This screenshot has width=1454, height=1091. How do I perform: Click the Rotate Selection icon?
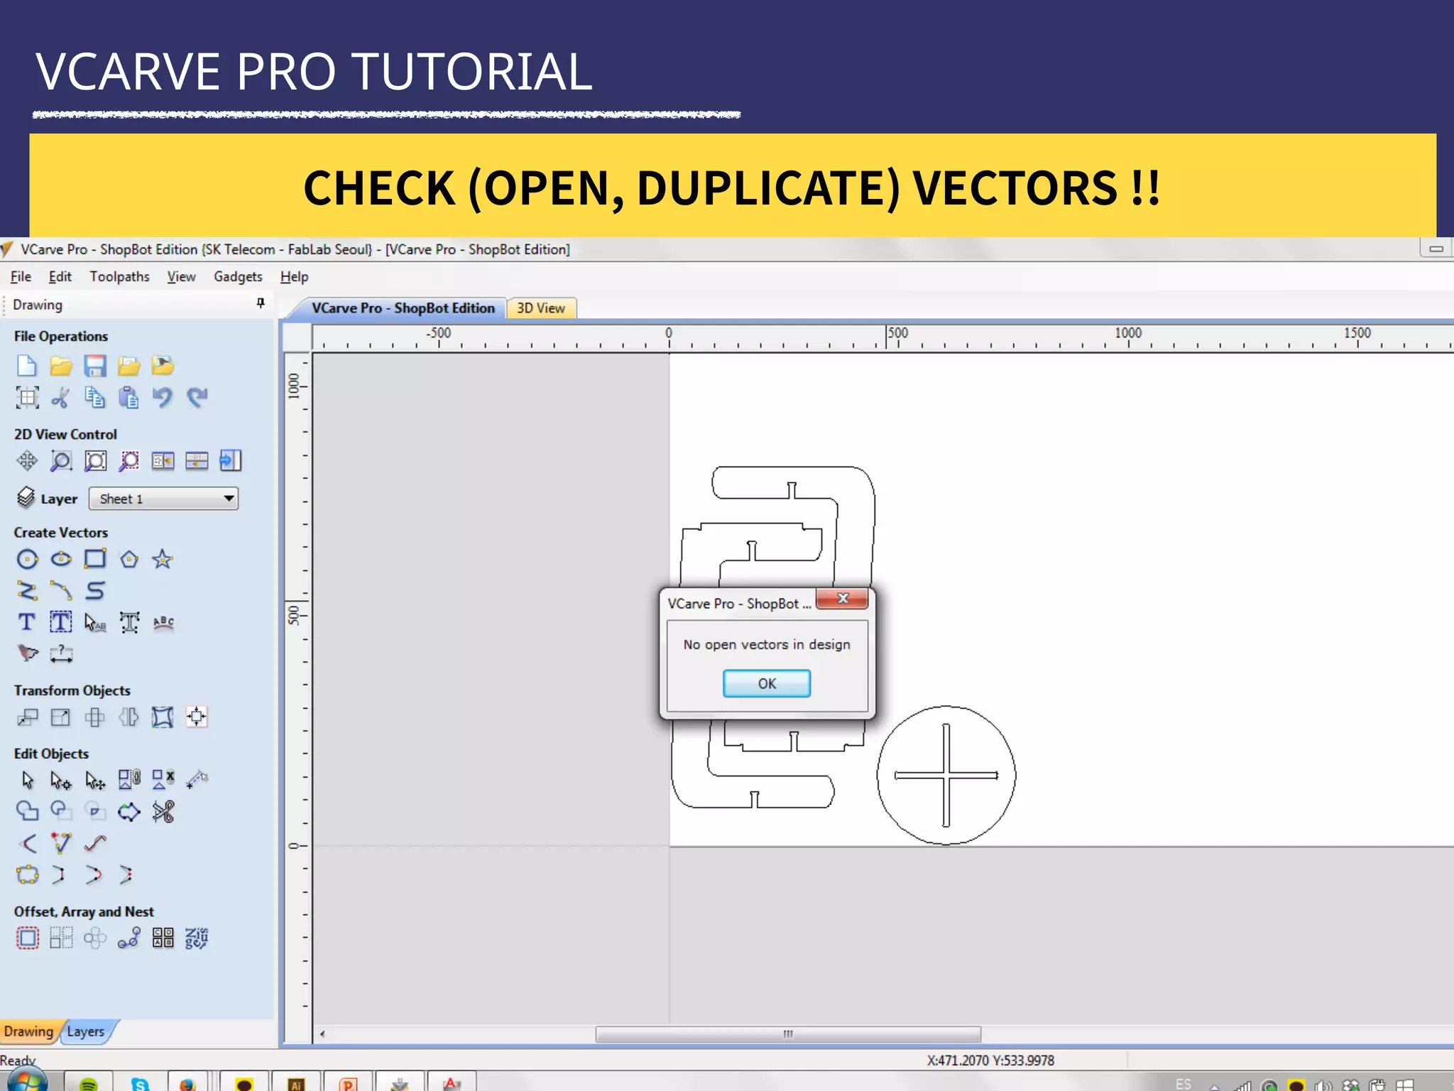click(x=95, y=717)
